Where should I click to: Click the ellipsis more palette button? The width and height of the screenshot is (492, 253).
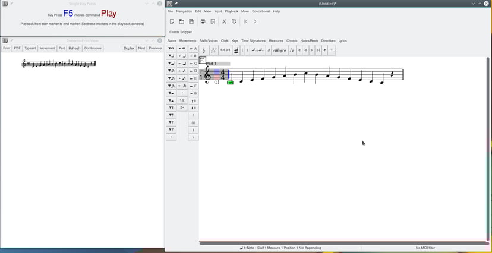(x=332, y=50)
